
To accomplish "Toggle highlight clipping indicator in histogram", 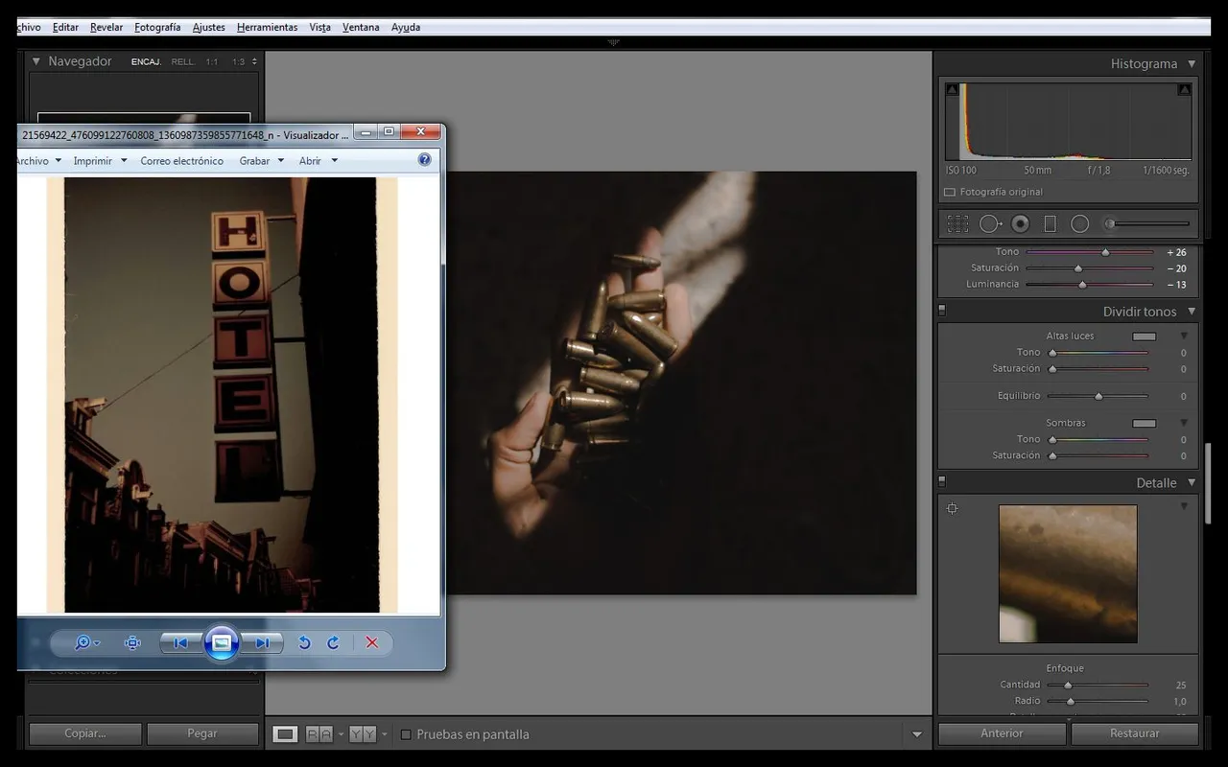I will coord(1185,89).
